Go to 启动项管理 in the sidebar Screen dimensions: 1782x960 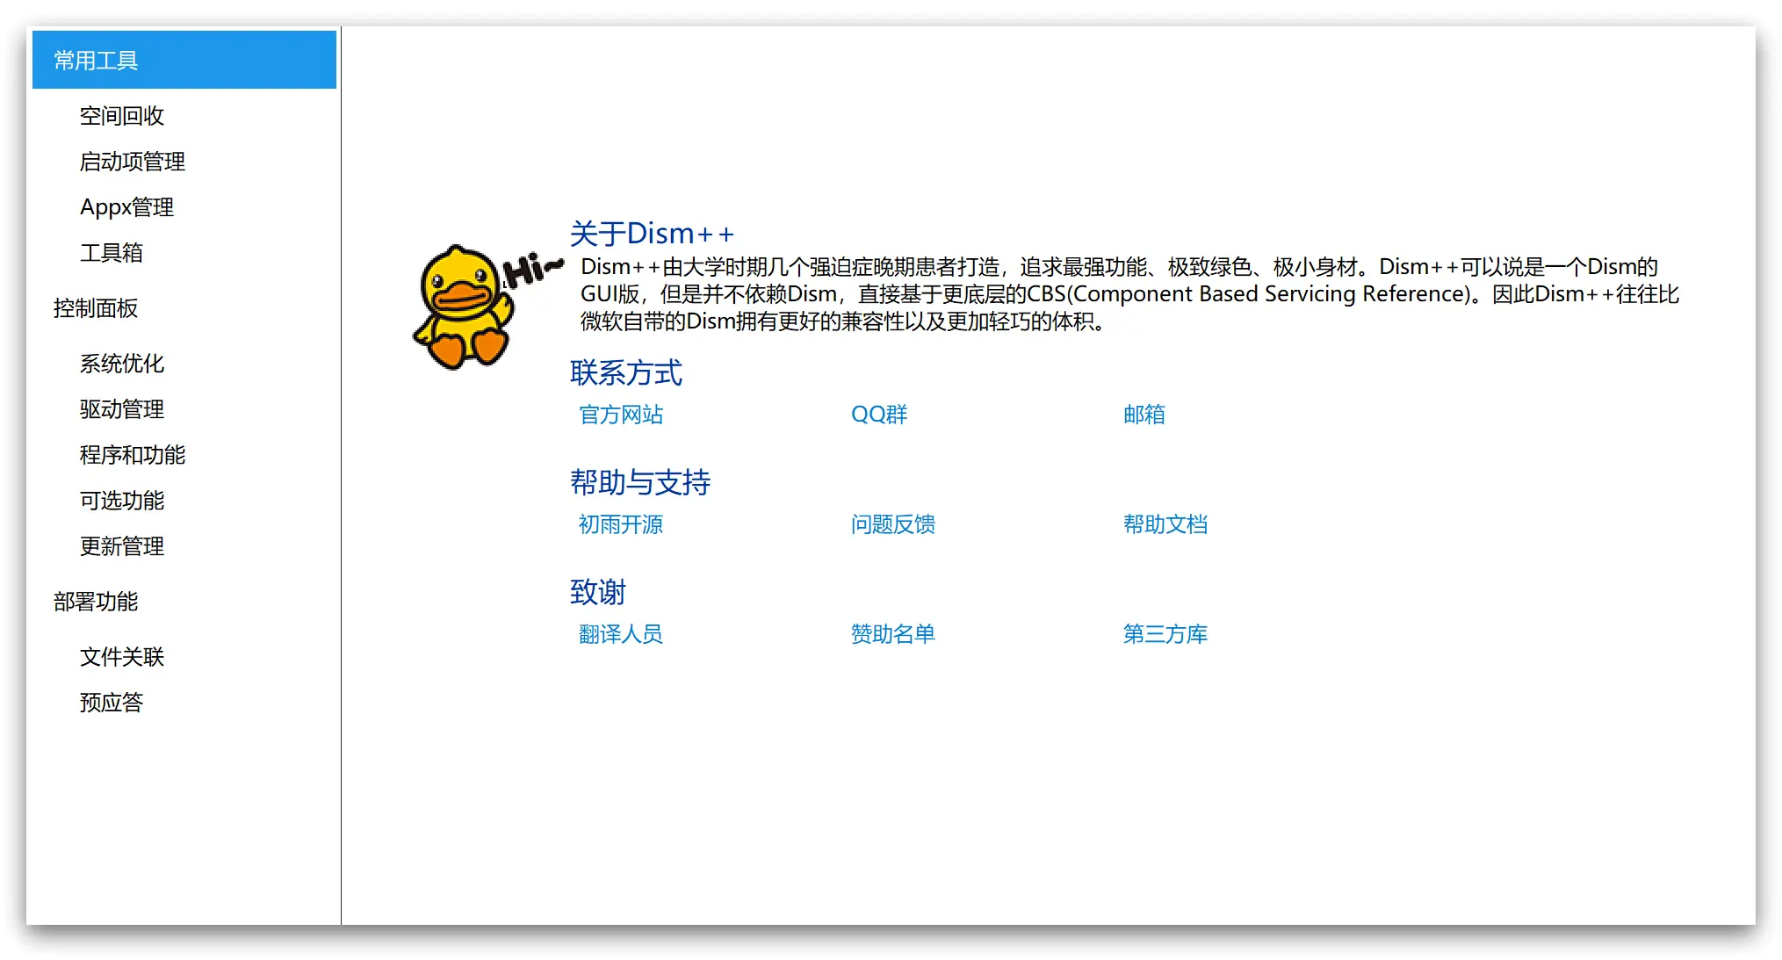(132, 162)
